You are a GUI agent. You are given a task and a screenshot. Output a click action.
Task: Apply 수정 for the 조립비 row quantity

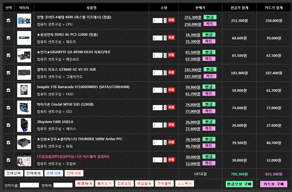coord(171,160)
